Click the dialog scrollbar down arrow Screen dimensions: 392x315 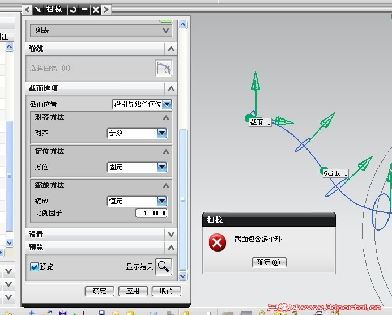[x=183, y=276]
